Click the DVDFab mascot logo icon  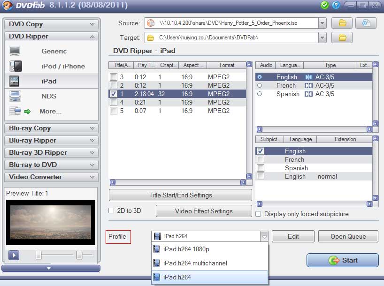[7, 5]
